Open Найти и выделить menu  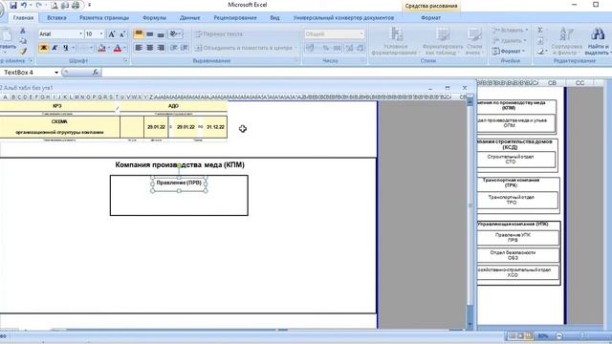(598, 41)
